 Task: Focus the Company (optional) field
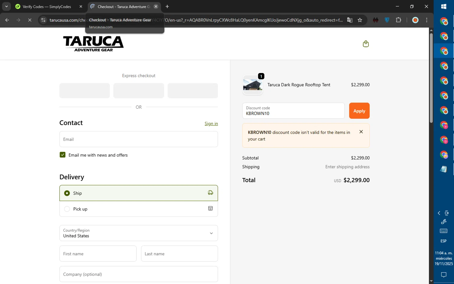[x=139, y=274]
